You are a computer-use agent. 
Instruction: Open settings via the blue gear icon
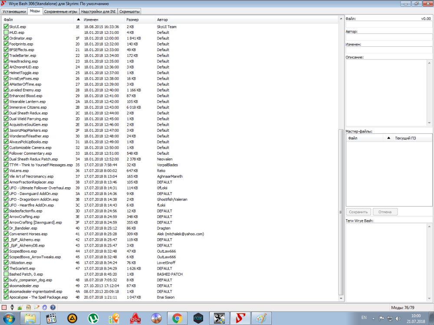(45, 307)
